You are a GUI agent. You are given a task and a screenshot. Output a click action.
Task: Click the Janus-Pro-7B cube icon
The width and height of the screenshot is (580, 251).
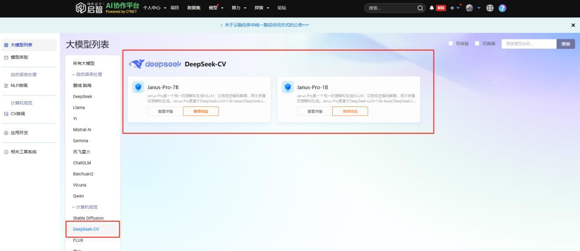(138, 87)
